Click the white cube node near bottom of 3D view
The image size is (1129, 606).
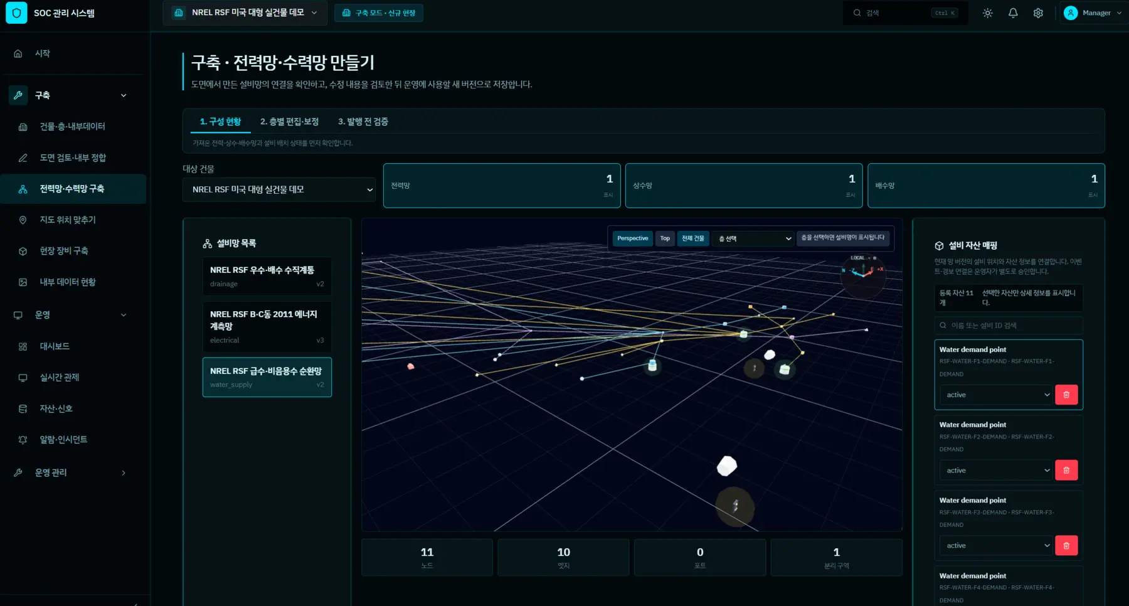click(727, 466)
